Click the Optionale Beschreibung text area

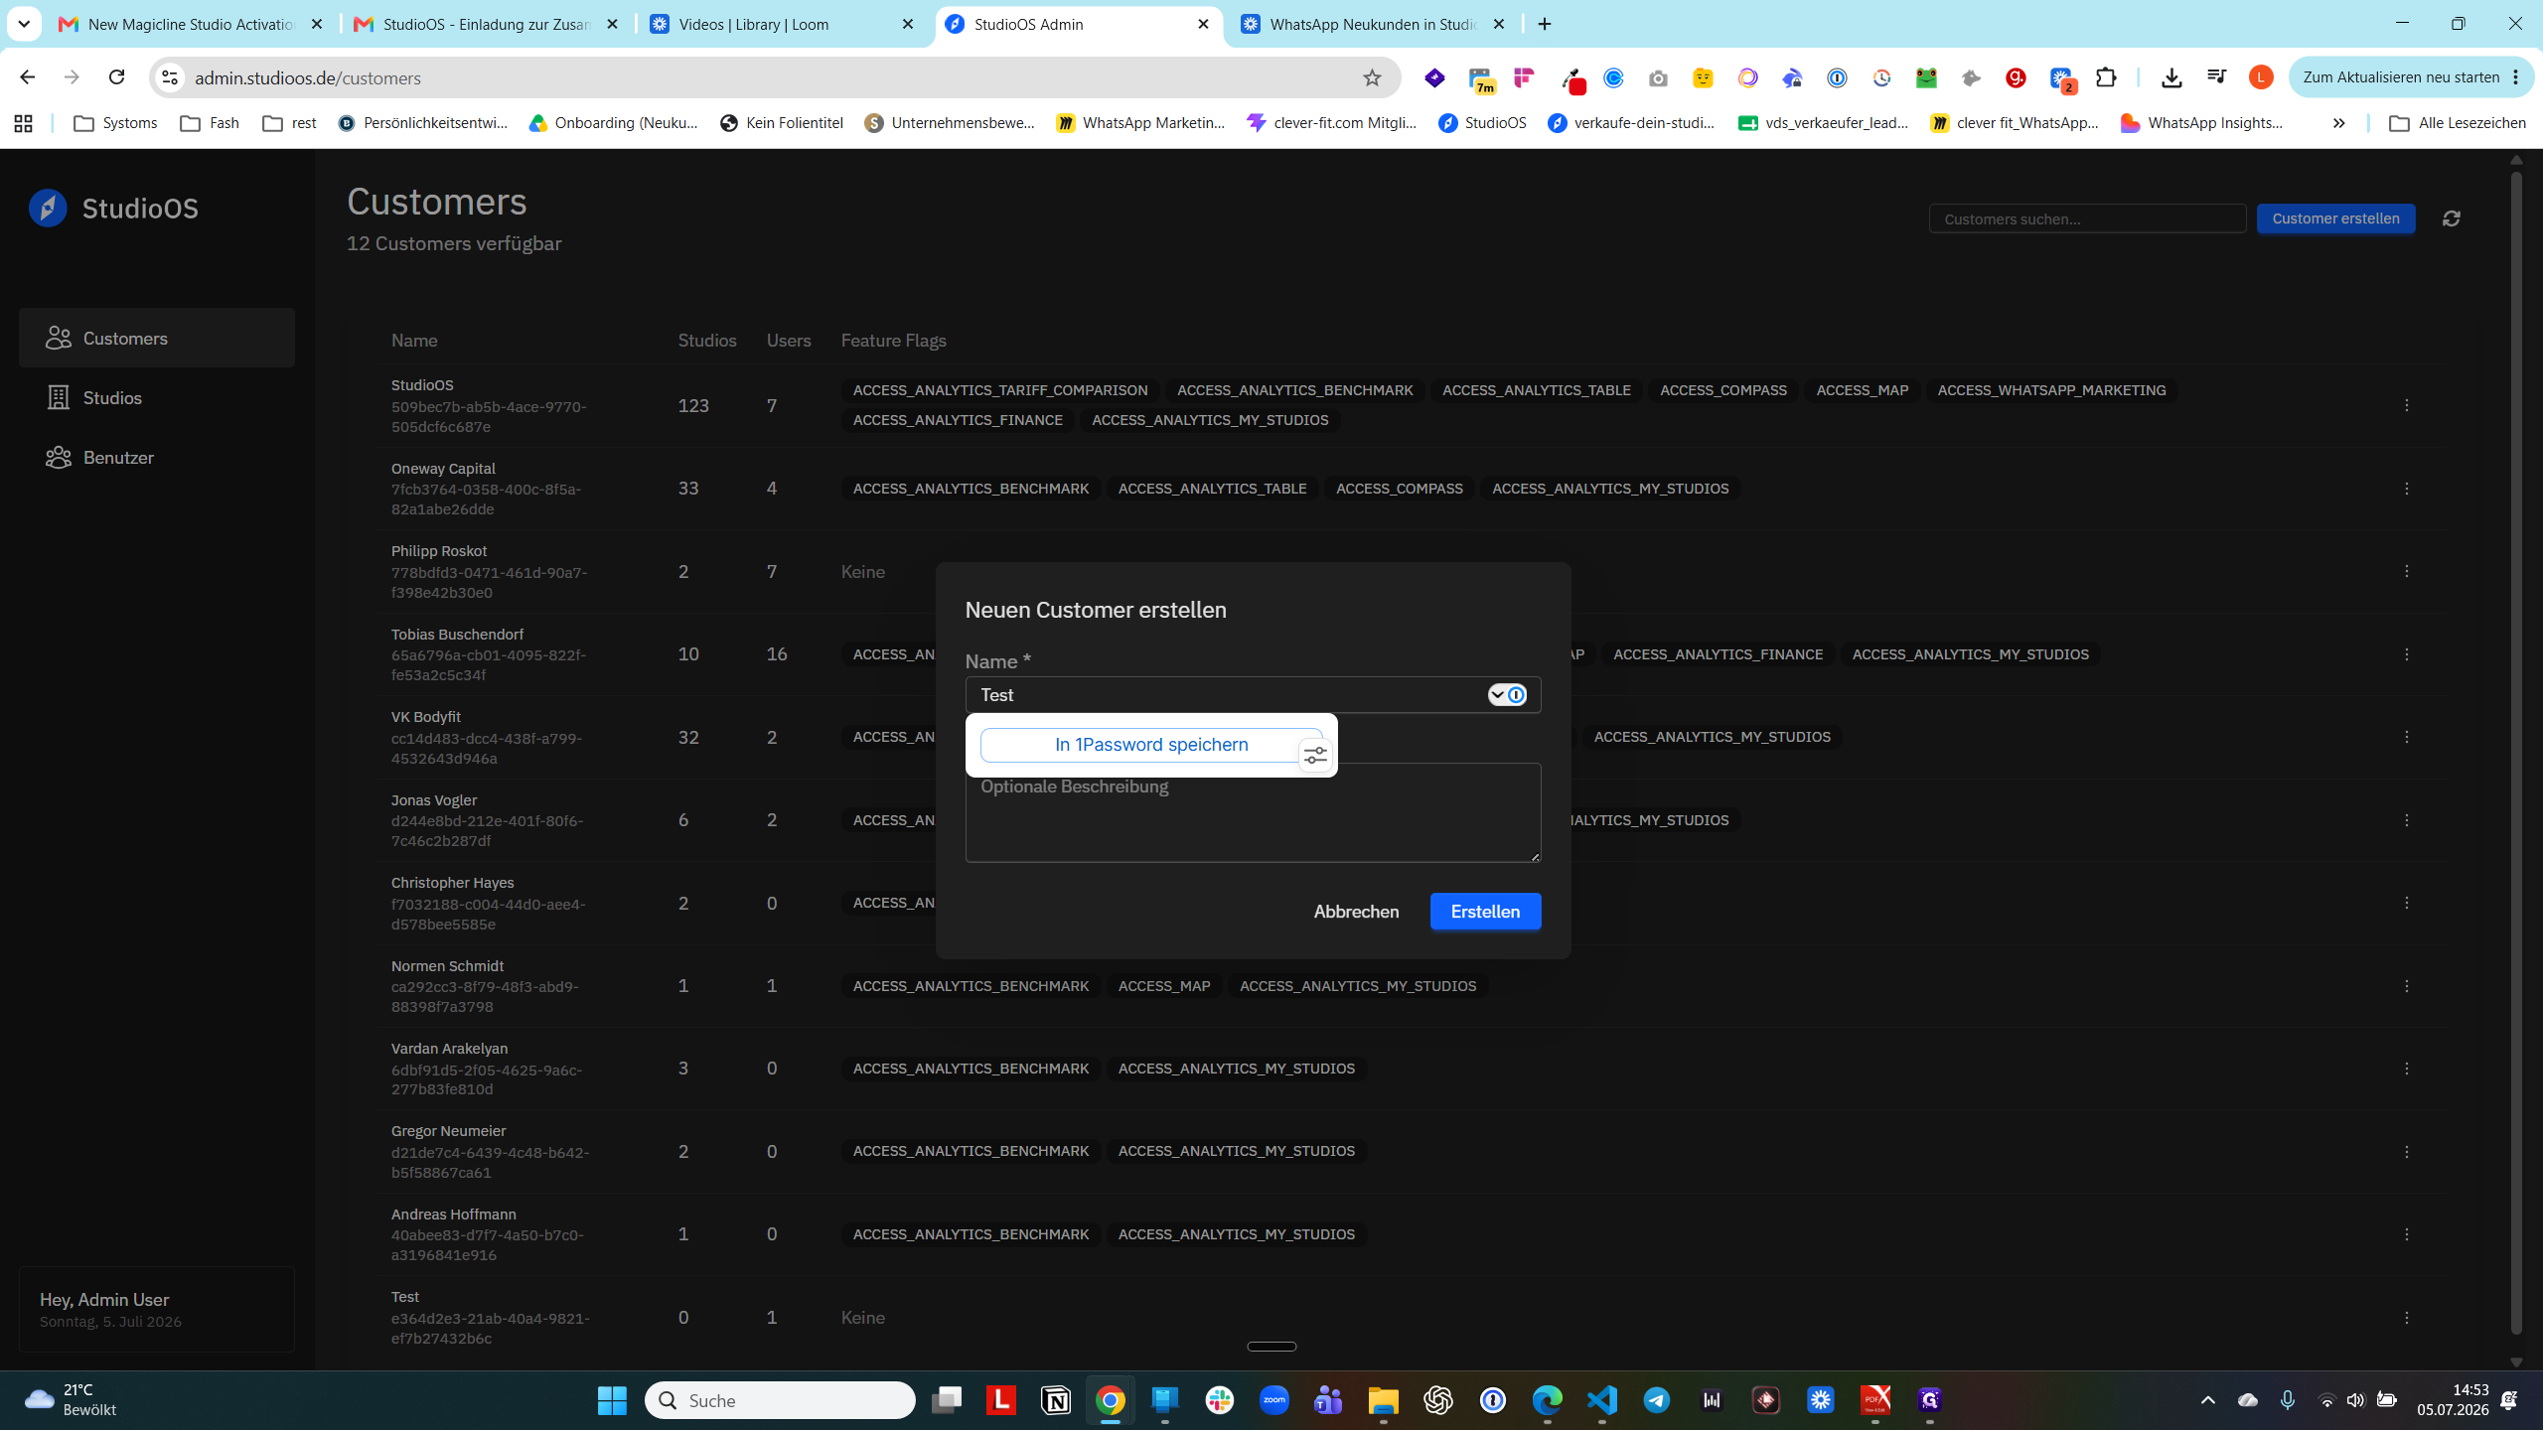coord(1253,812)
